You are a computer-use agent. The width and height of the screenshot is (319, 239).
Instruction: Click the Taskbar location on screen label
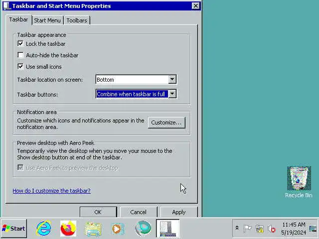tap(50, 80)
